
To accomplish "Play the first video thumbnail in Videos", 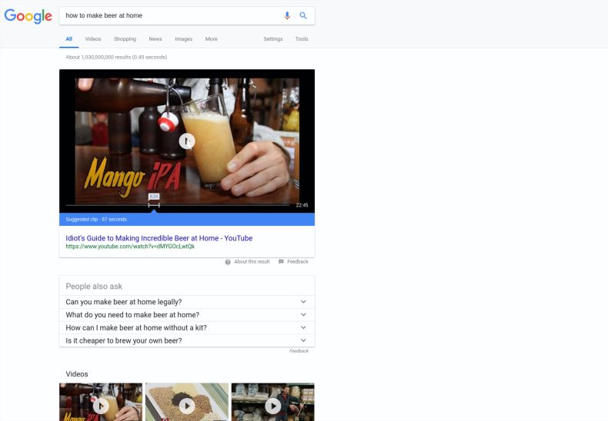I will coord(101,405).
